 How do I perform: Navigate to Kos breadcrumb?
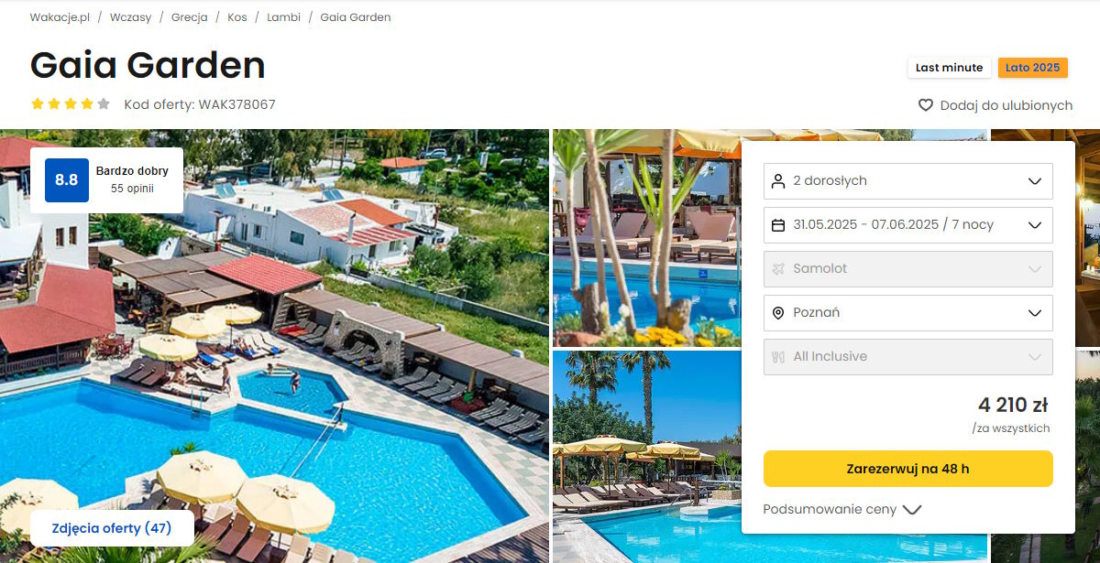pyautogui.click(x=237, y=17)
